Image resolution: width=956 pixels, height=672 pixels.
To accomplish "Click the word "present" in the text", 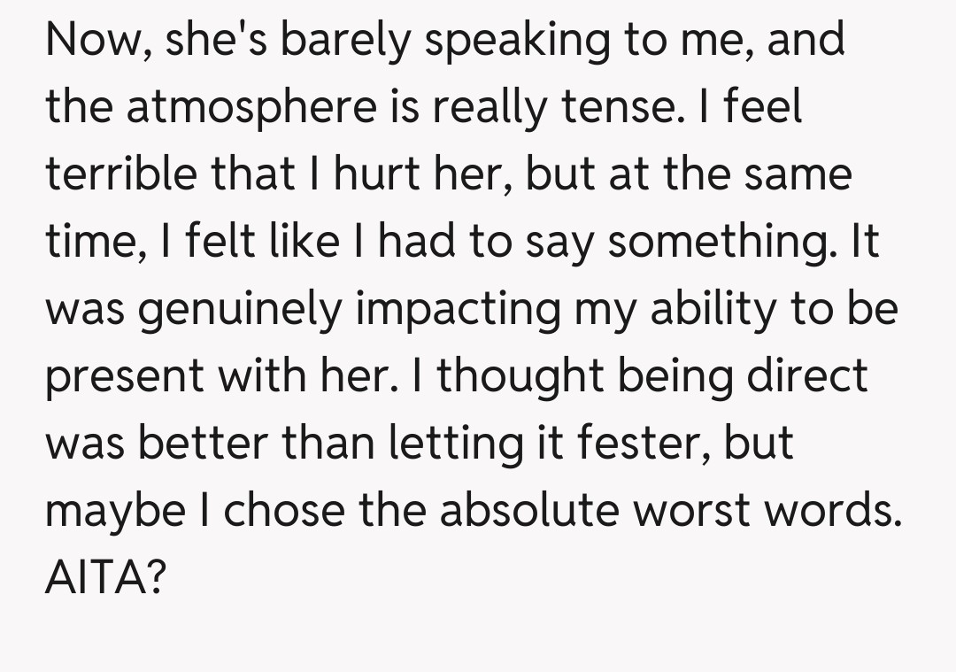I will 126,377.
